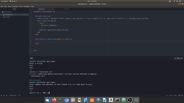
Task: Click the [Calculator] output in terminal
Action: (x=35, y=80)
